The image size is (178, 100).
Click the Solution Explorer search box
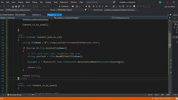coord(175,22)
